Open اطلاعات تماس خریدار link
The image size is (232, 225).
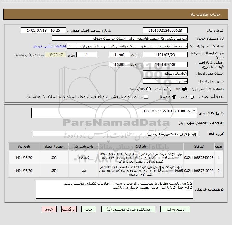tap(50, 46)
